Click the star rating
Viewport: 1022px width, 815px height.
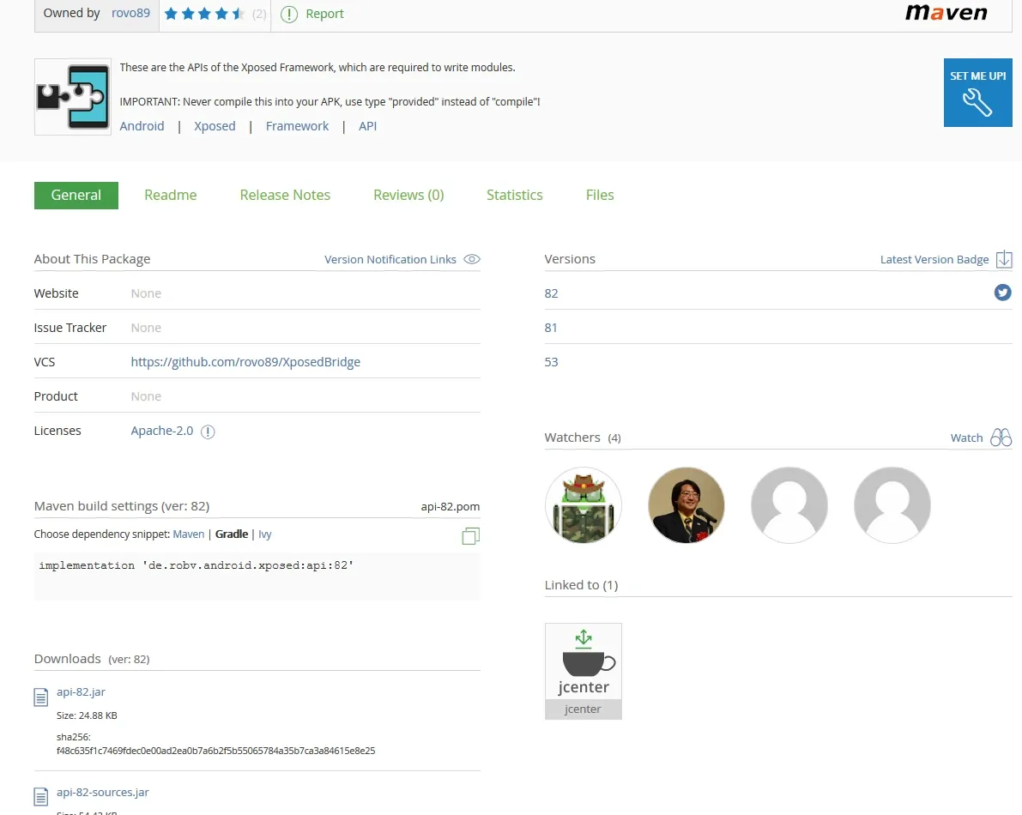[205, 14]
